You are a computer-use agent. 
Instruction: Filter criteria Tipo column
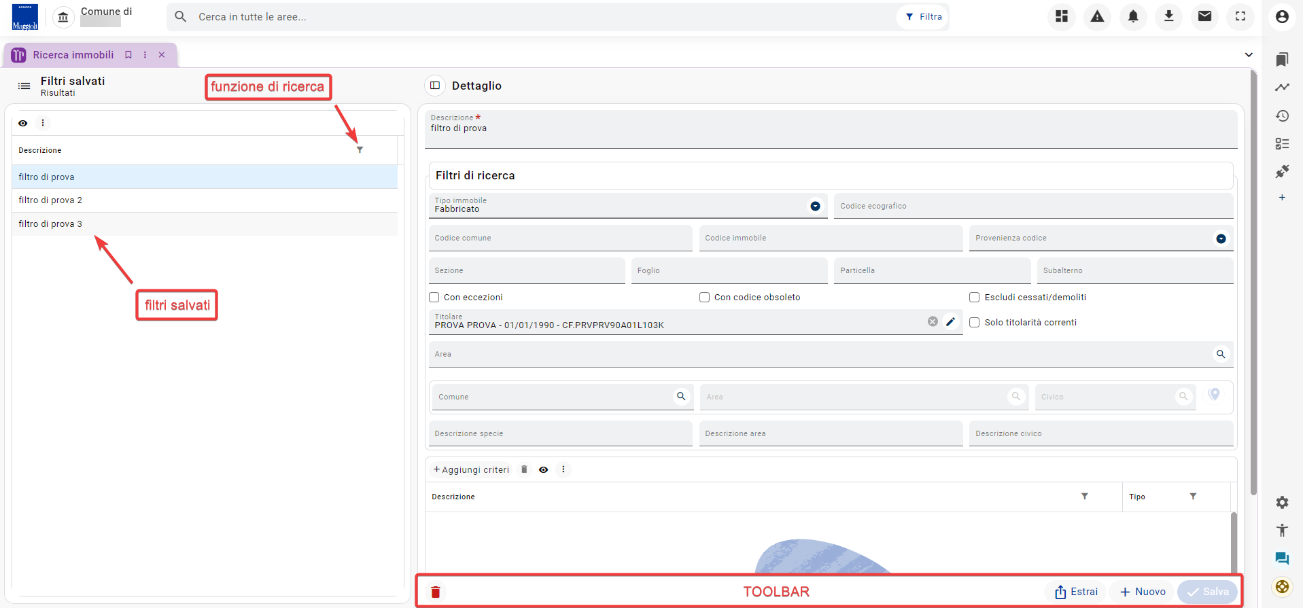pyautogui.click(x=1193, y=497)
